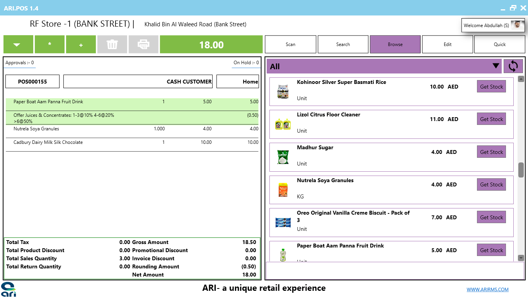This screenshot has height=297, width=528.
Task: Click the ARI logo at bottom left
Action: [x=8, y=289]
